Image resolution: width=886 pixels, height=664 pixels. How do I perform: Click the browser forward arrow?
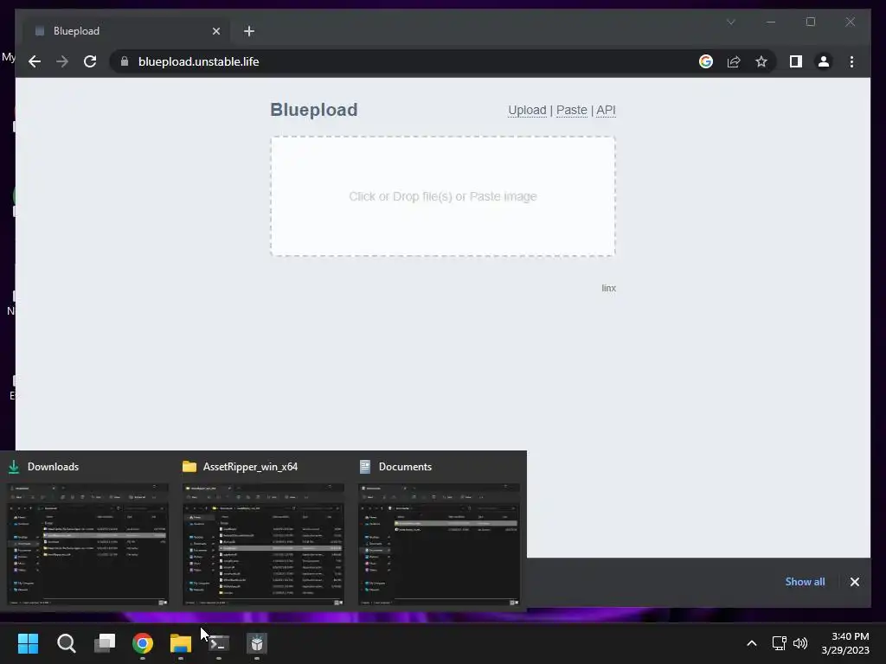[x=62, y=61]
